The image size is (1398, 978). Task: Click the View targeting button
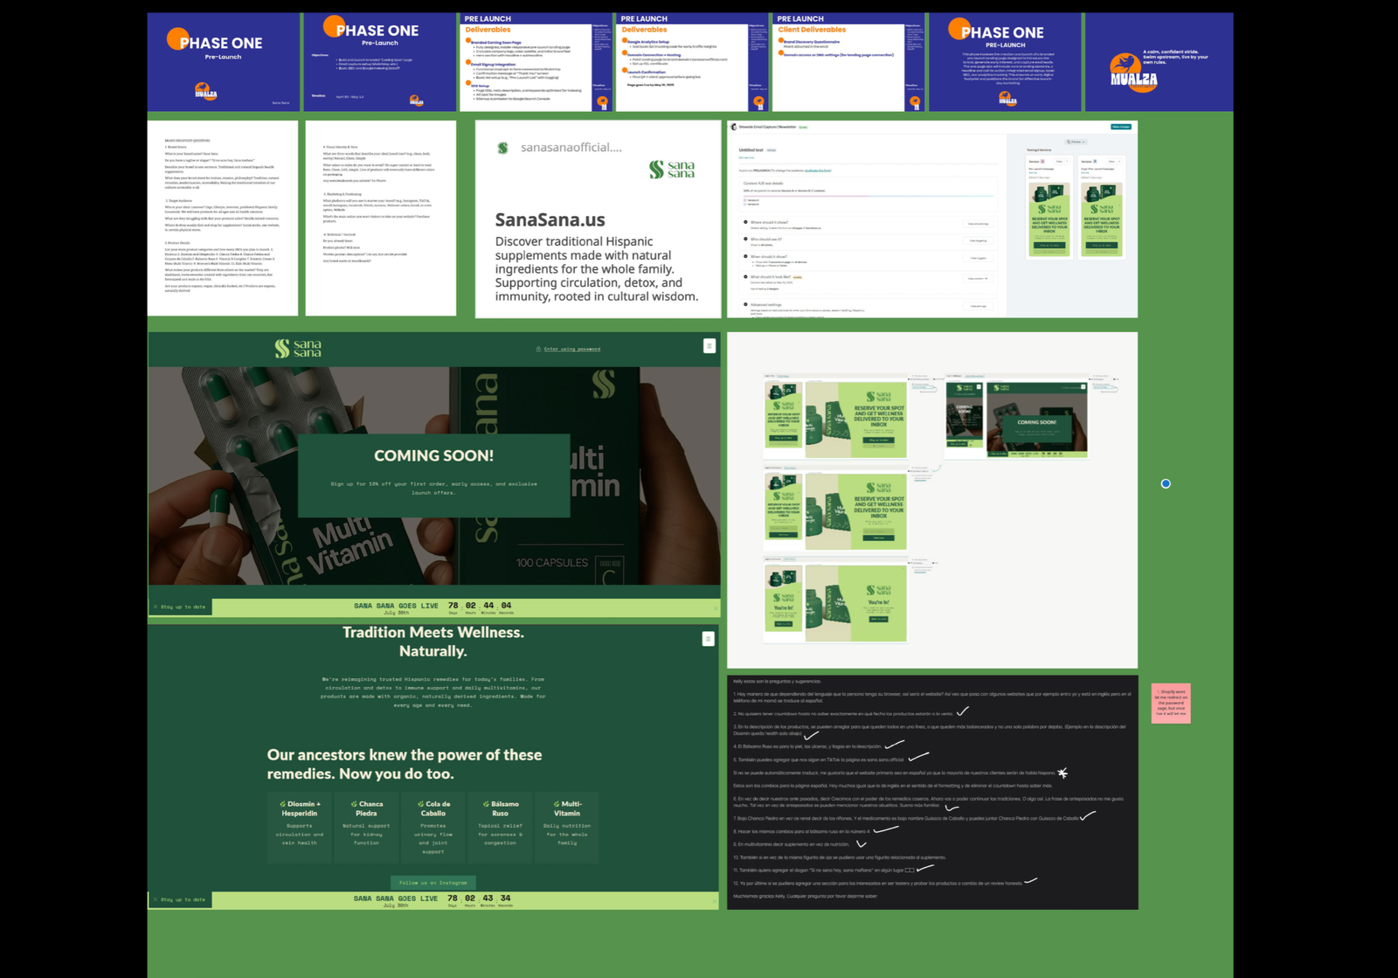[978, 240]
